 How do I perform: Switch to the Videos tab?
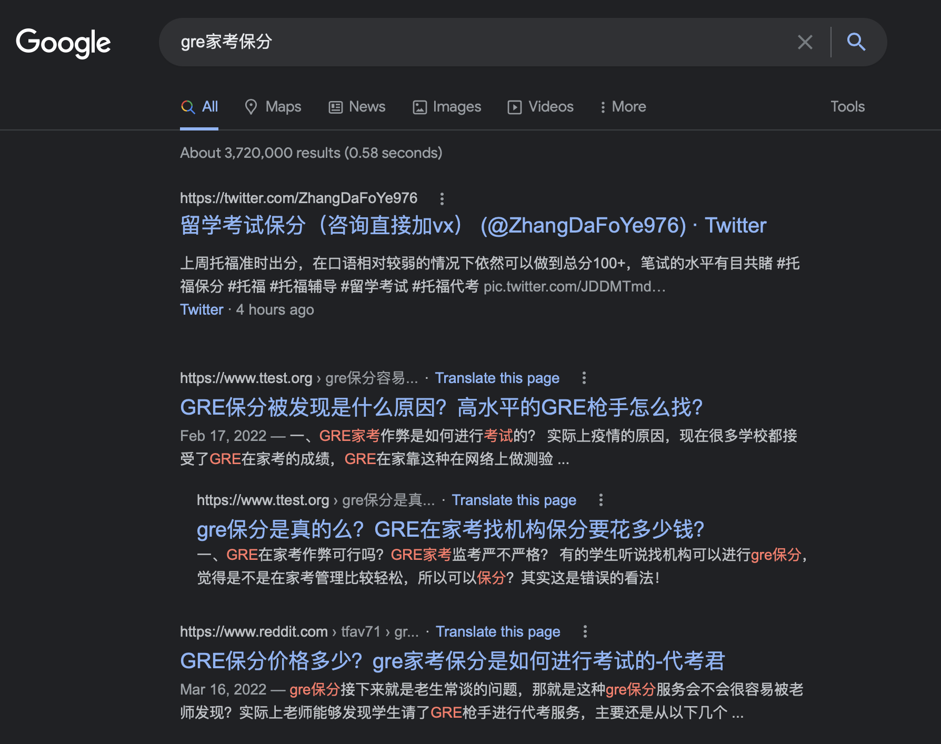point(540,107)
